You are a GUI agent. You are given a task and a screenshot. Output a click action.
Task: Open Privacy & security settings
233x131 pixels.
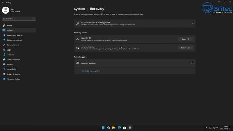click(x=19, y=74)
